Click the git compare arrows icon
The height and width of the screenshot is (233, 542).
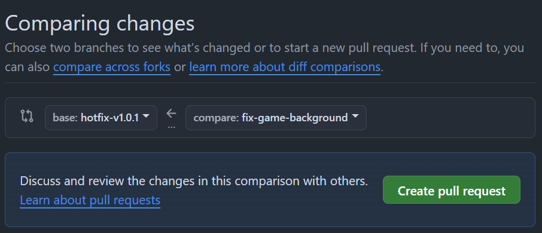point(26,116)
